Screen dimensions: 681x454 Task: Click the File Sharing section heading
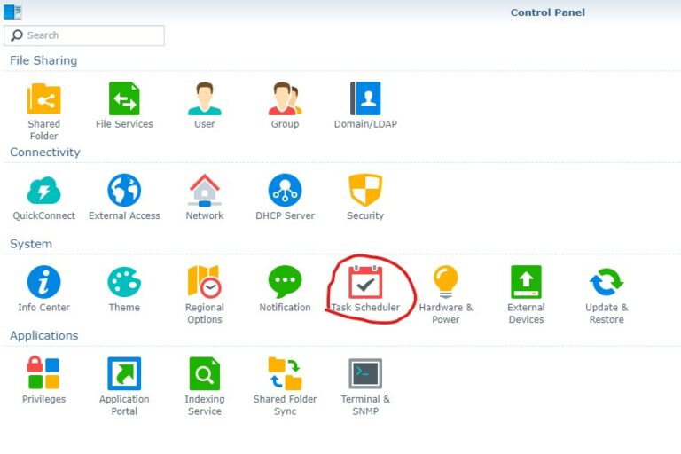[43, 60]
